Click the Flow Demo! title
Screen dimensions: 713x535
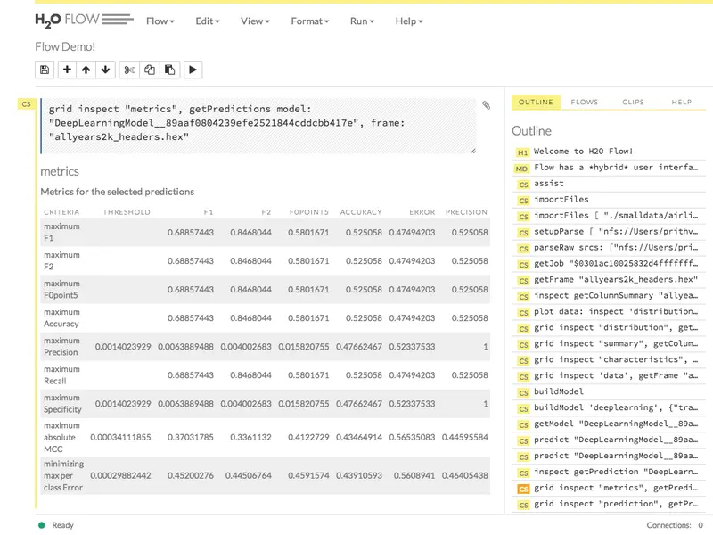[65, 47]
